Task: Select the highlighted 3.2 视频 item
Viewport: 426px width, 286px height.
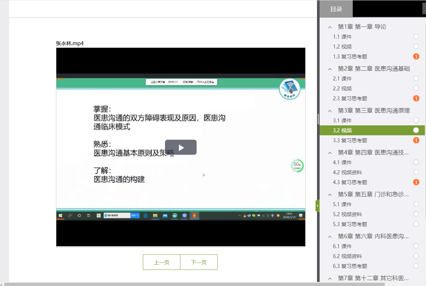Action: click(372, 130)
